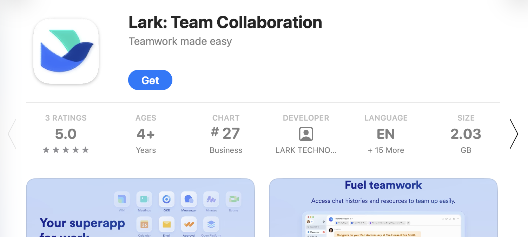Click the Rooms icon in the screenshot
The image size is (528, 237).
233,199
